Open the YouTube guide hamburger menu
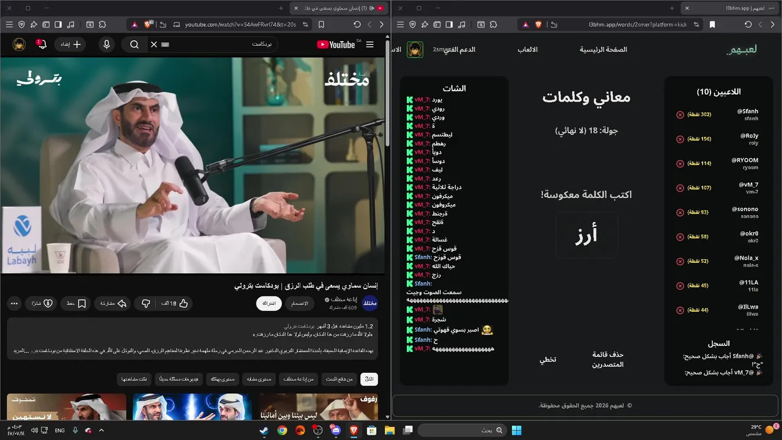 point(370,45)
